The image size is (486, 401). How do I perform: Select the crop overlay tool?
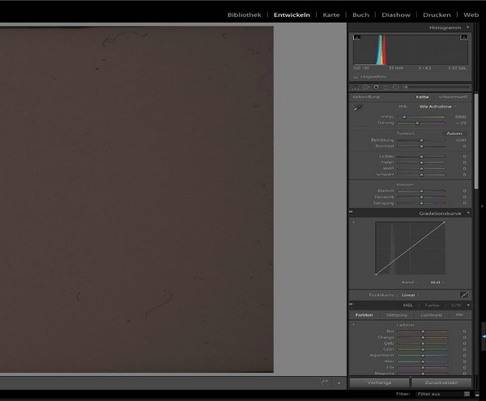(356, 87)
